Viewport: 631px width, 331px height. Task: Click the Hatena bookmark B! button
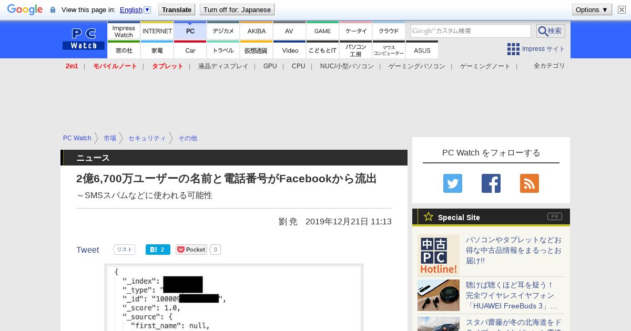point(158,250)
